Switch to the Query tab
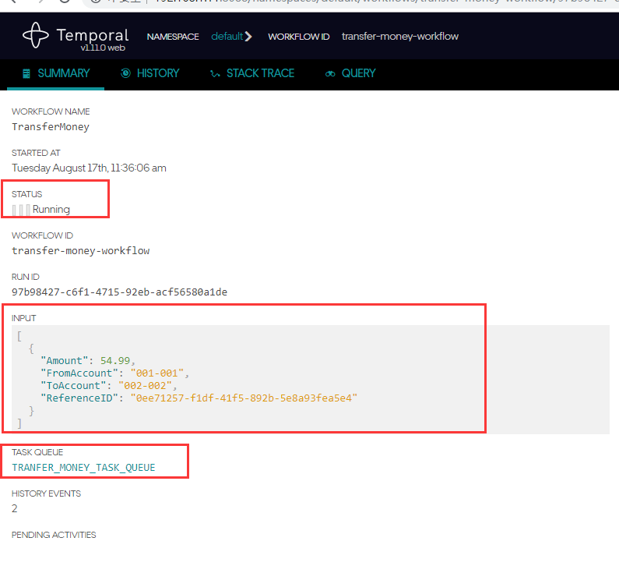Image resolution: width=619 pixels, height=566 pixels. (350, 73)
